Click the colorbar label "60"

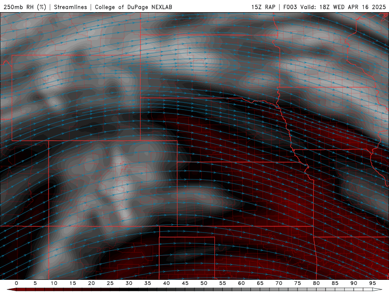pyautogui.click(x=241, y=283)
